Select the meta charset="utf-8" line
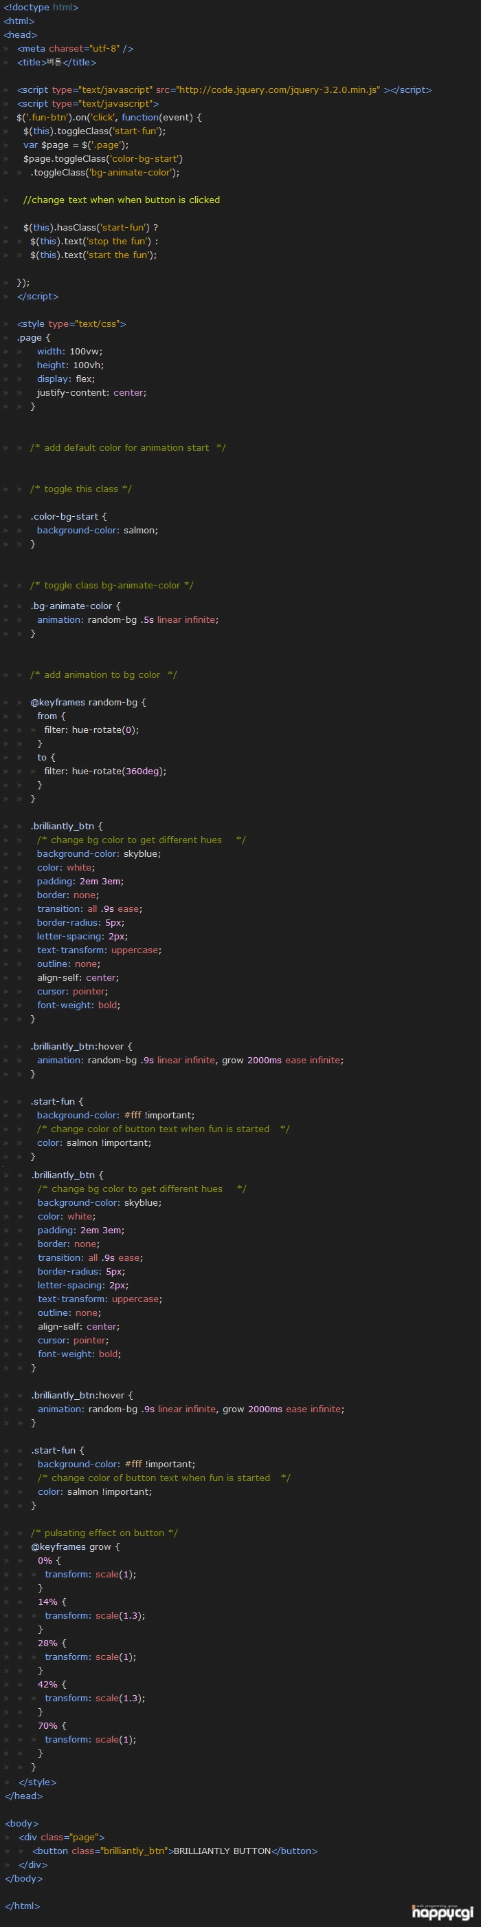This screenshot has height=1927, width=481. (x=75, y=49)
